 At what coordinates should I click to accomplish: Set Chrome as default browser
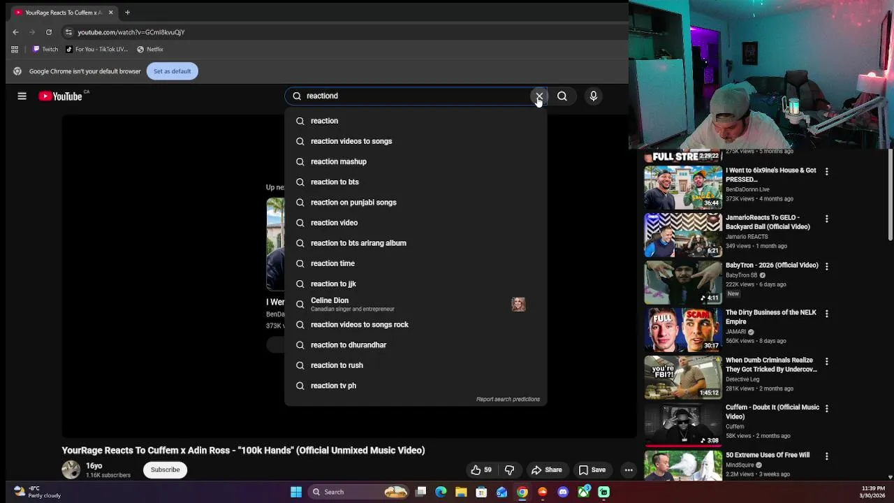(172, 71)
